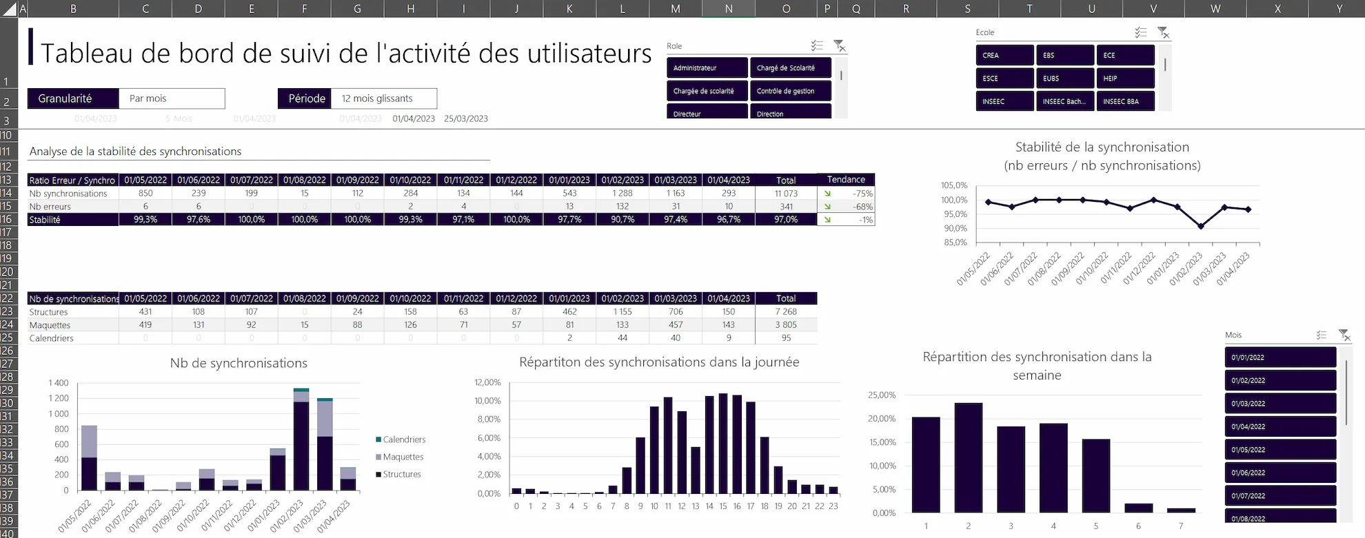Click the trend arrow in Stabilité row
The height and width of the screenshot is (538, 1365).
827,220
